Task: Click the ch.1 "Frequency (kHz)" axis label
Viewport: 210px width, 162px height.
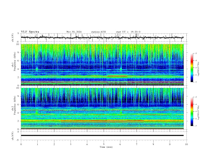Action: pyautogui.click(x=15, y=62)
